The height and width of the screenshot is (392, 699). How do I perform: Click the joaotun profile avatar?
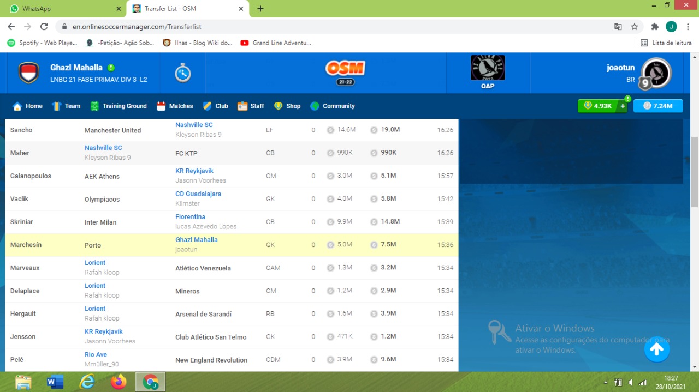656,73
